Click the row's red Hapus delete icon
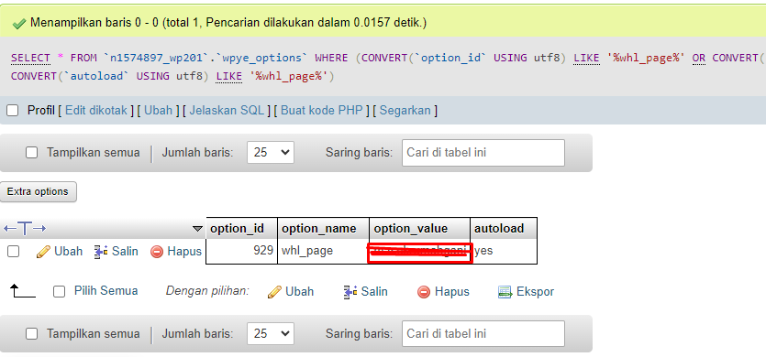This screenshot has width=766, height=357. coord(157,252)
